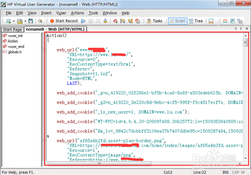Open the File menu

(9, 13)
